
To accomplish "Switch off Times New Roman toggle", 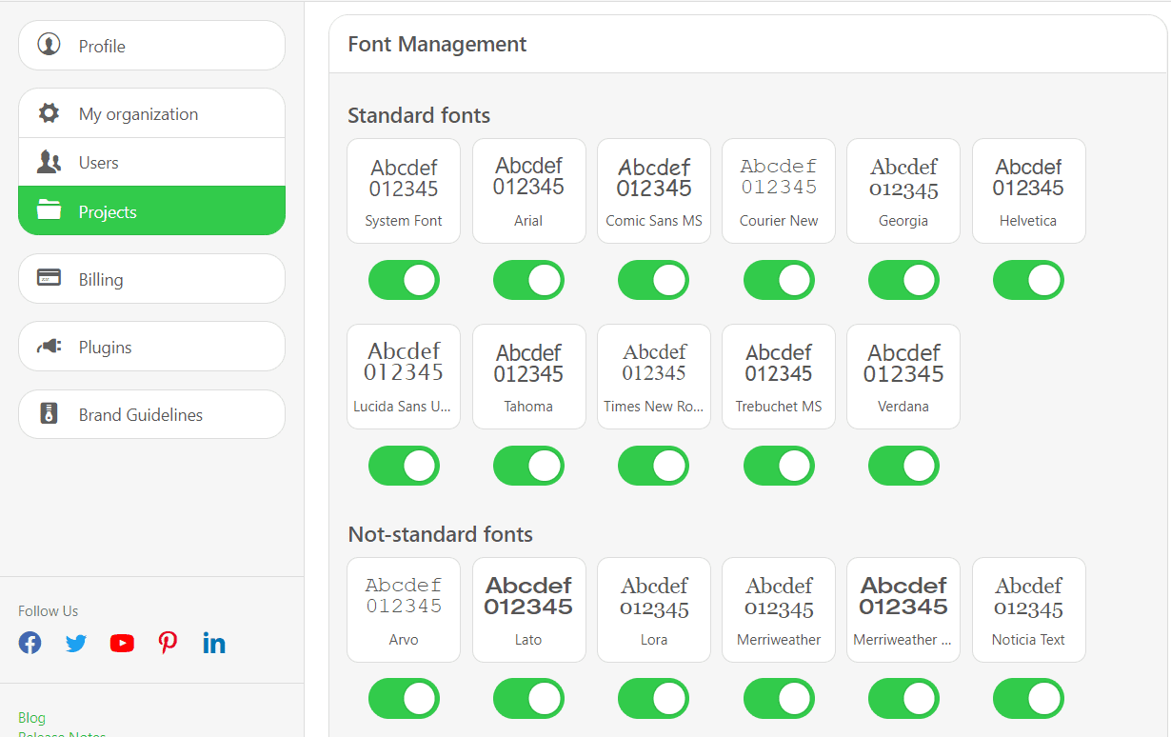I will [653, 466].
